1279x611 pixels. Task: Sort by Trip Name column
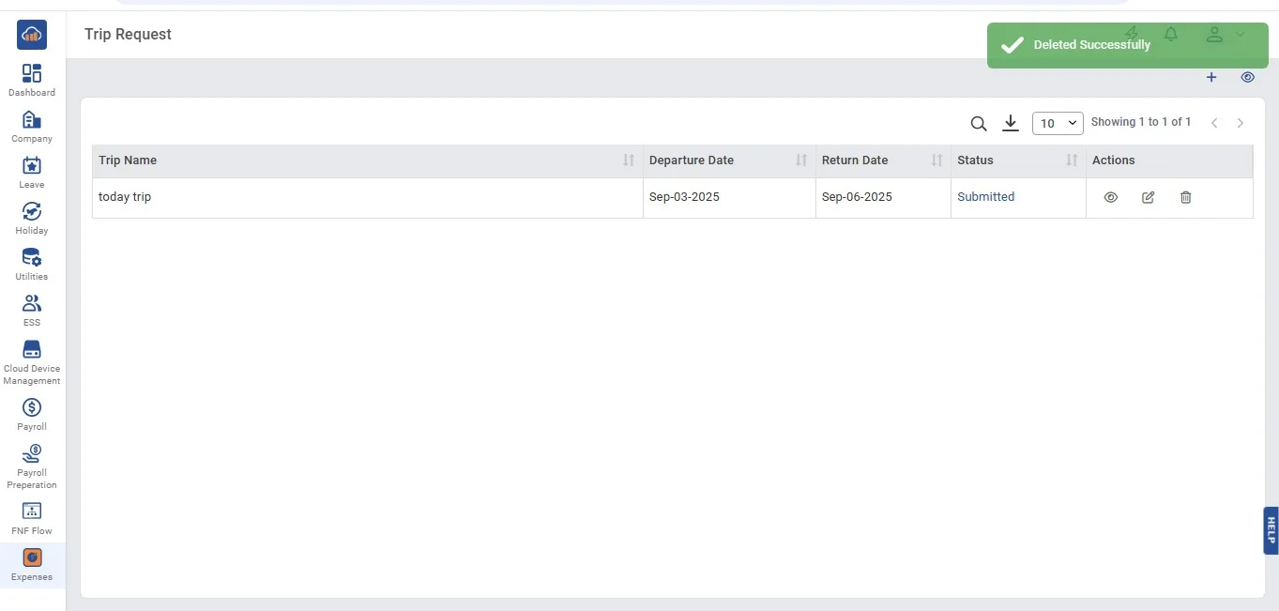click(628, 160)
